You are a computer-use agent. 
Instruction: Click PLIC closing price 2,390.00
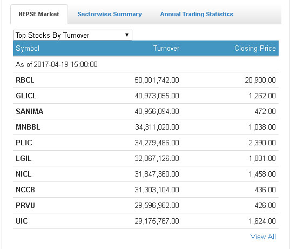point(262,143)
